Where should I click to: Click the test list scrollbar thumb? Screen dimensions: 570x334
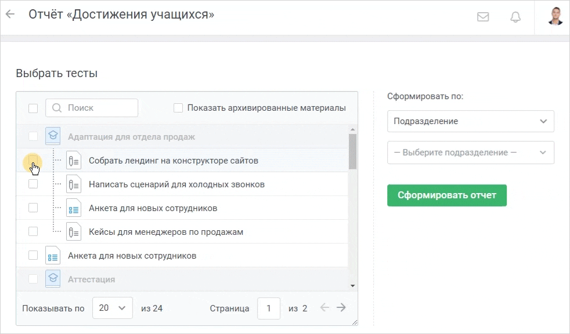click(x=352, y=151)
